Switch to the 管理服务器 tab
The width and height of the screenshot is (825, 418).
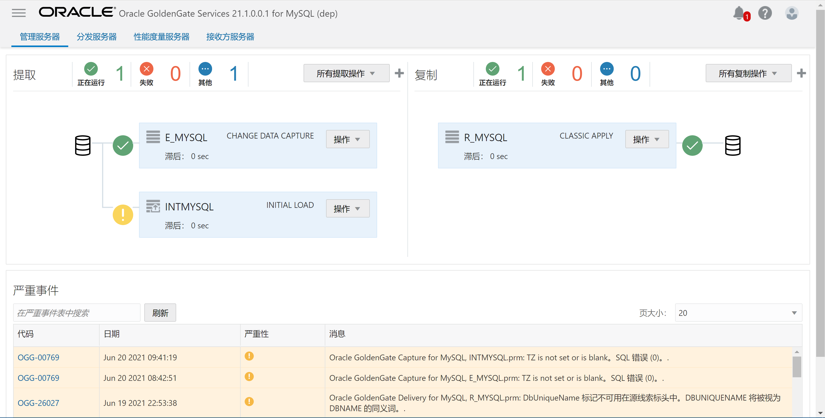(x=40, y=37)
